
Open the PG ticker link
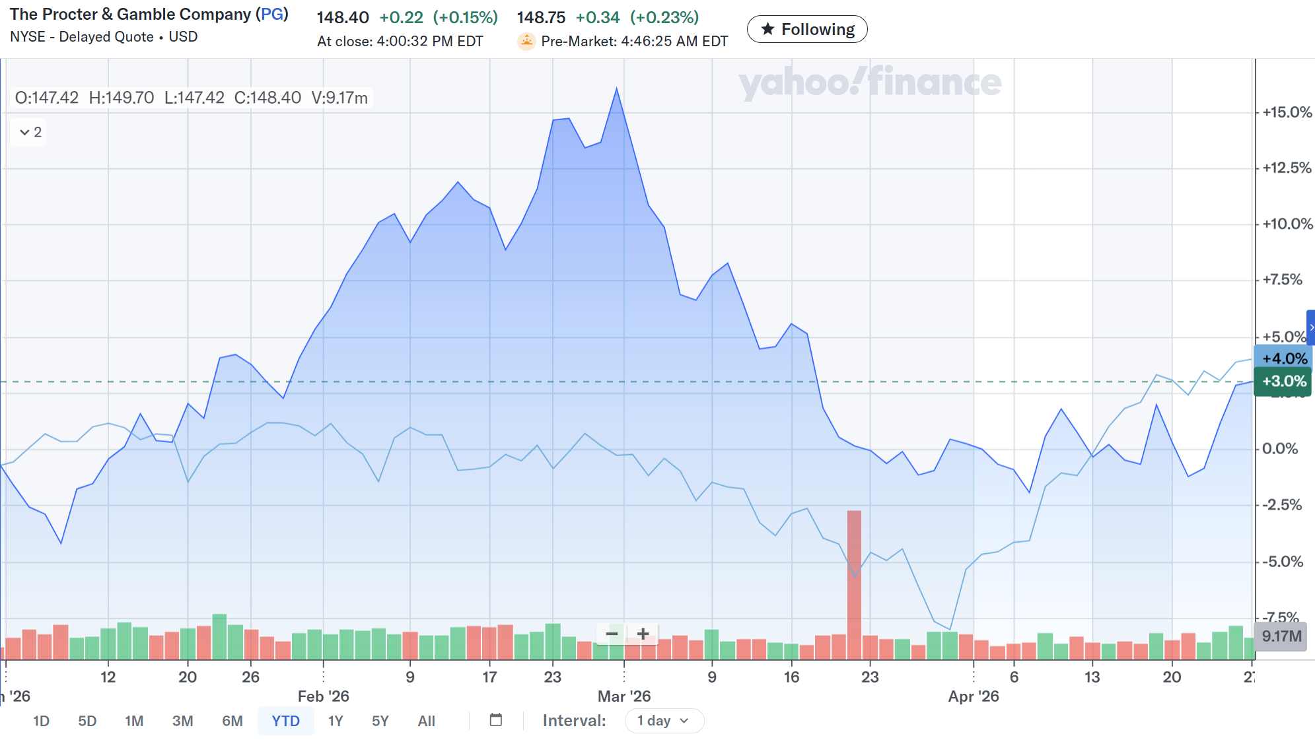tap(272, 15)
